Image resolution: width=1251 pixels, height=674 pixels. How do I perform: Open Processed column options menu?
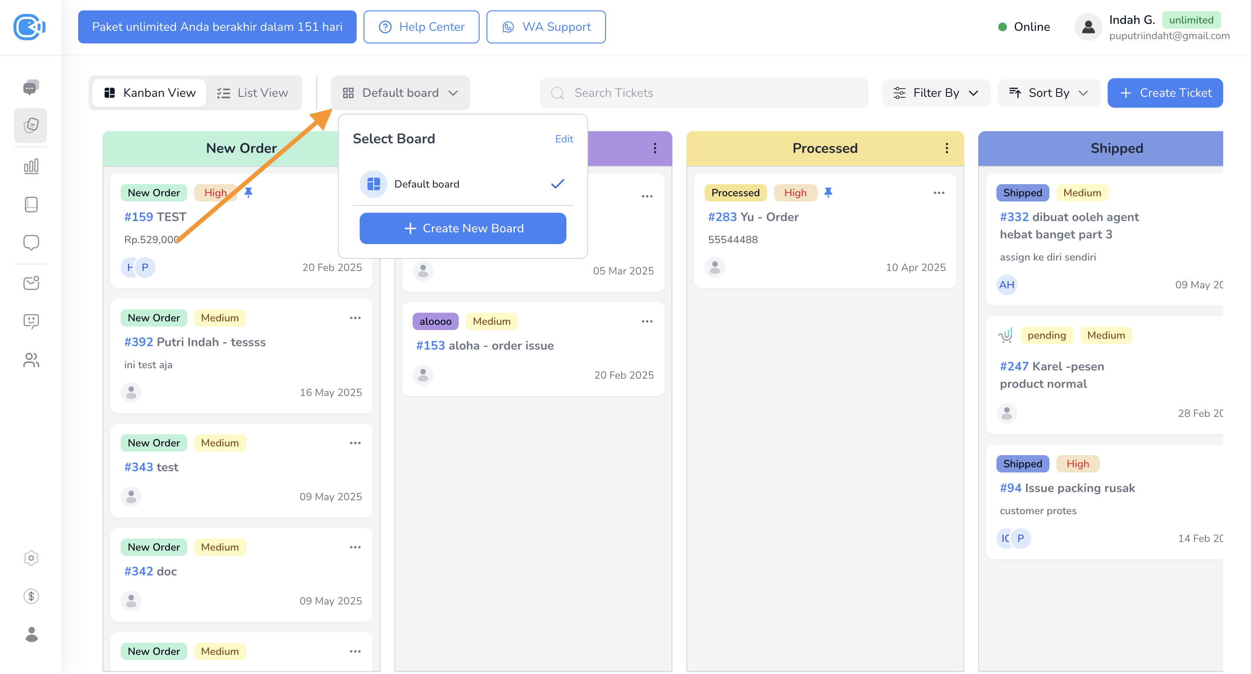pos(947,148)
